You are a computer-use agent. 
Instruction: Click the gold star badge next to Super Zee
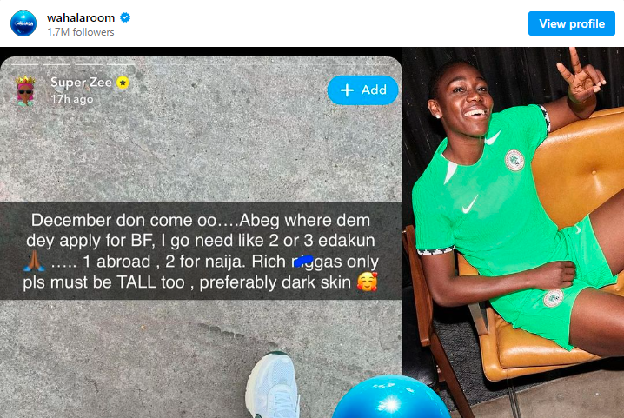click(124, 83)
